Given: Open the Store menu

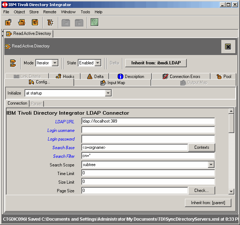Looking at the screenshot, I should click(34, 12).
